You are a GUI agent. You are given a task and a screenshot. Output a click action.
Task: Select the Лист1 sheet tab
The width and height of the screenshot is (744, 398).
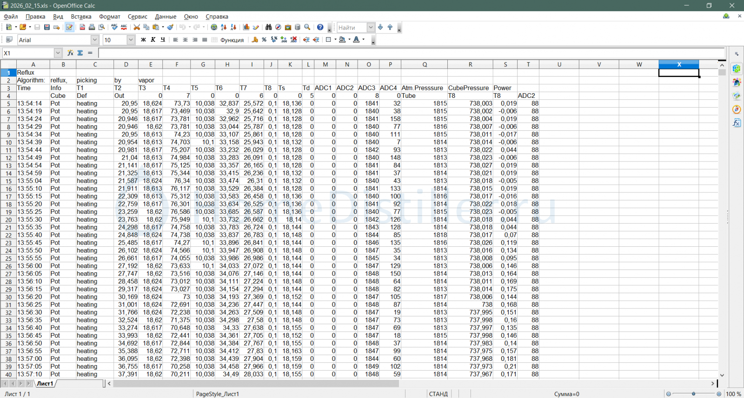click(45, 384)
